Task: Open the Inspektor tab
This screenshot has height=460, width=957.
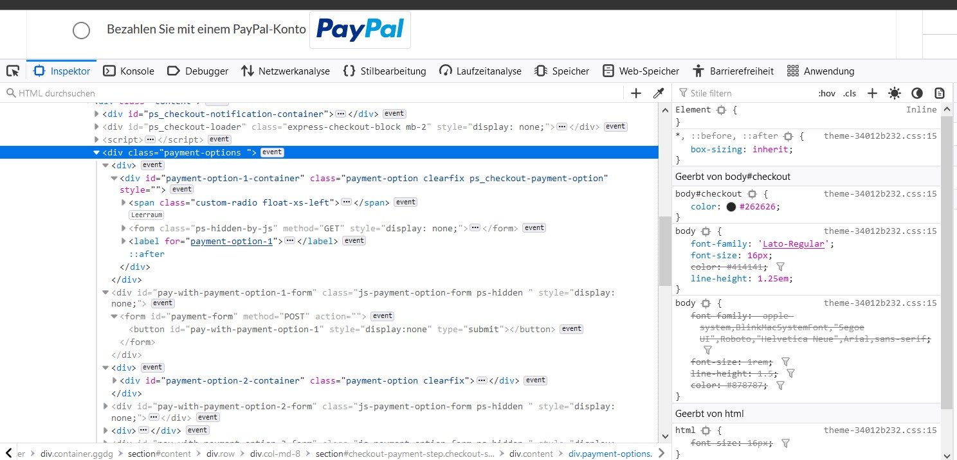Action: coord(62,71)
